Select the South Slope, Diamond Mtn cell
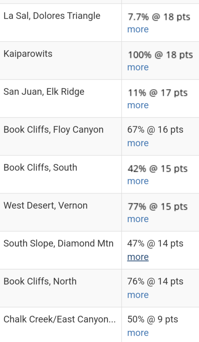The height and width of the screenshot is (342, 199). click(60, 250)
